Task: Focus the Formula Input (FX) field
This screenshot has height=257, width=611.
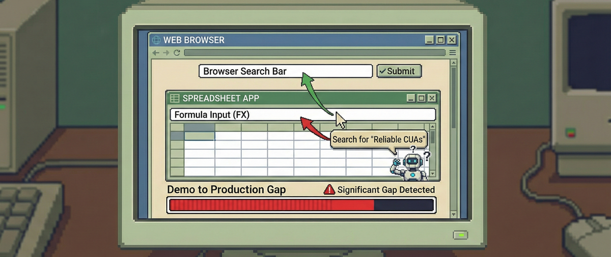Action: [x=302, y=115]
